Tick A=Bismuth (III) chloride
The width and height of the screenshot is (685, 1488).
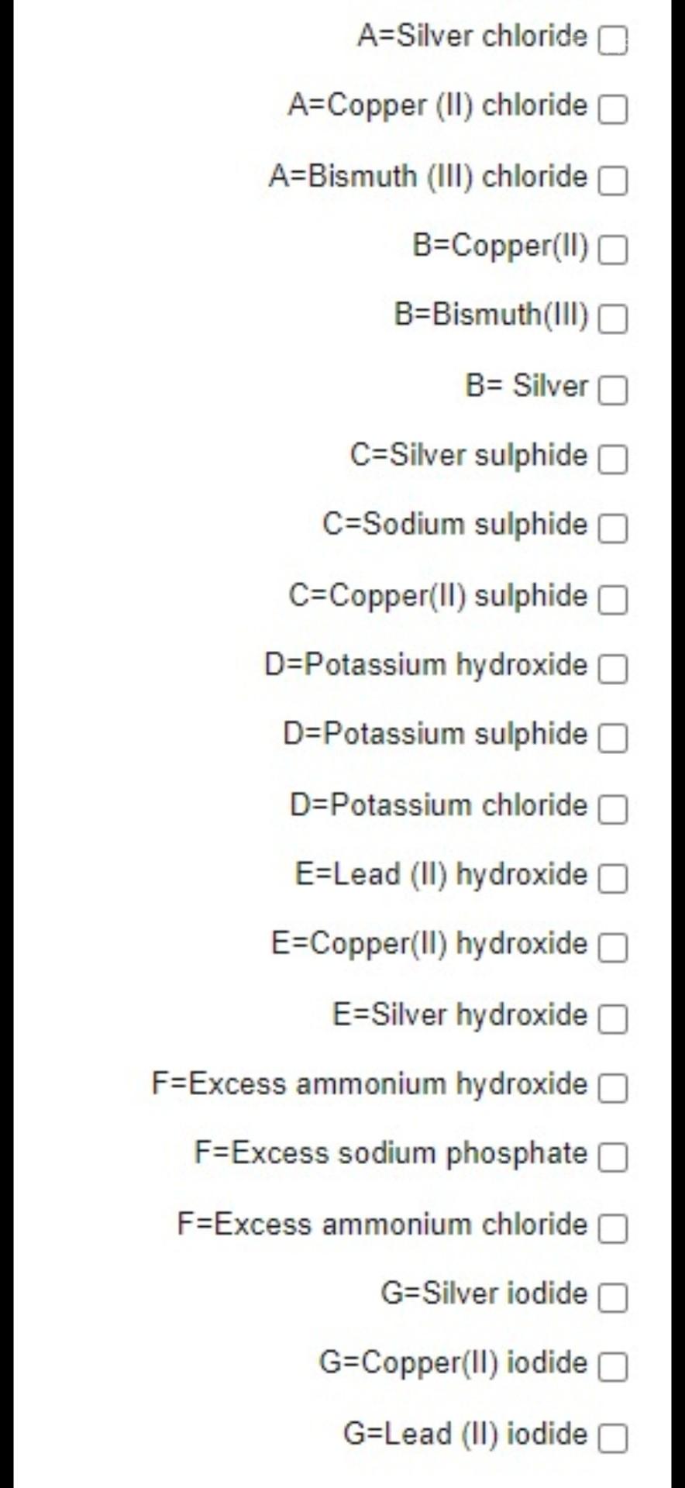pos(613,181)
